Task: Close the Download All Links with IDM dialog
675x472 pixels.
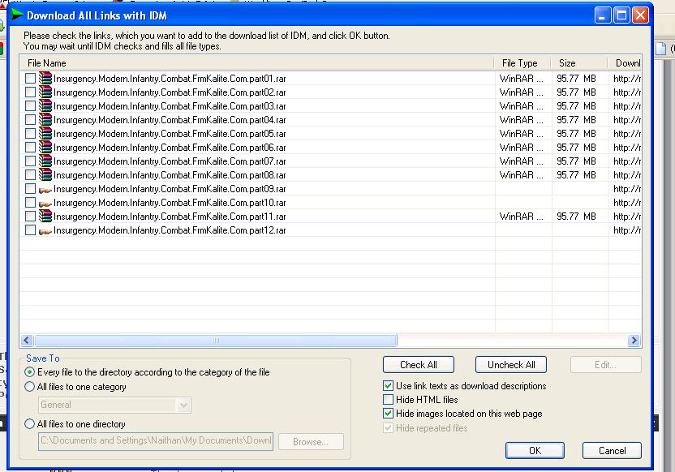Action: pyautogui.click(x=641, y=15)
